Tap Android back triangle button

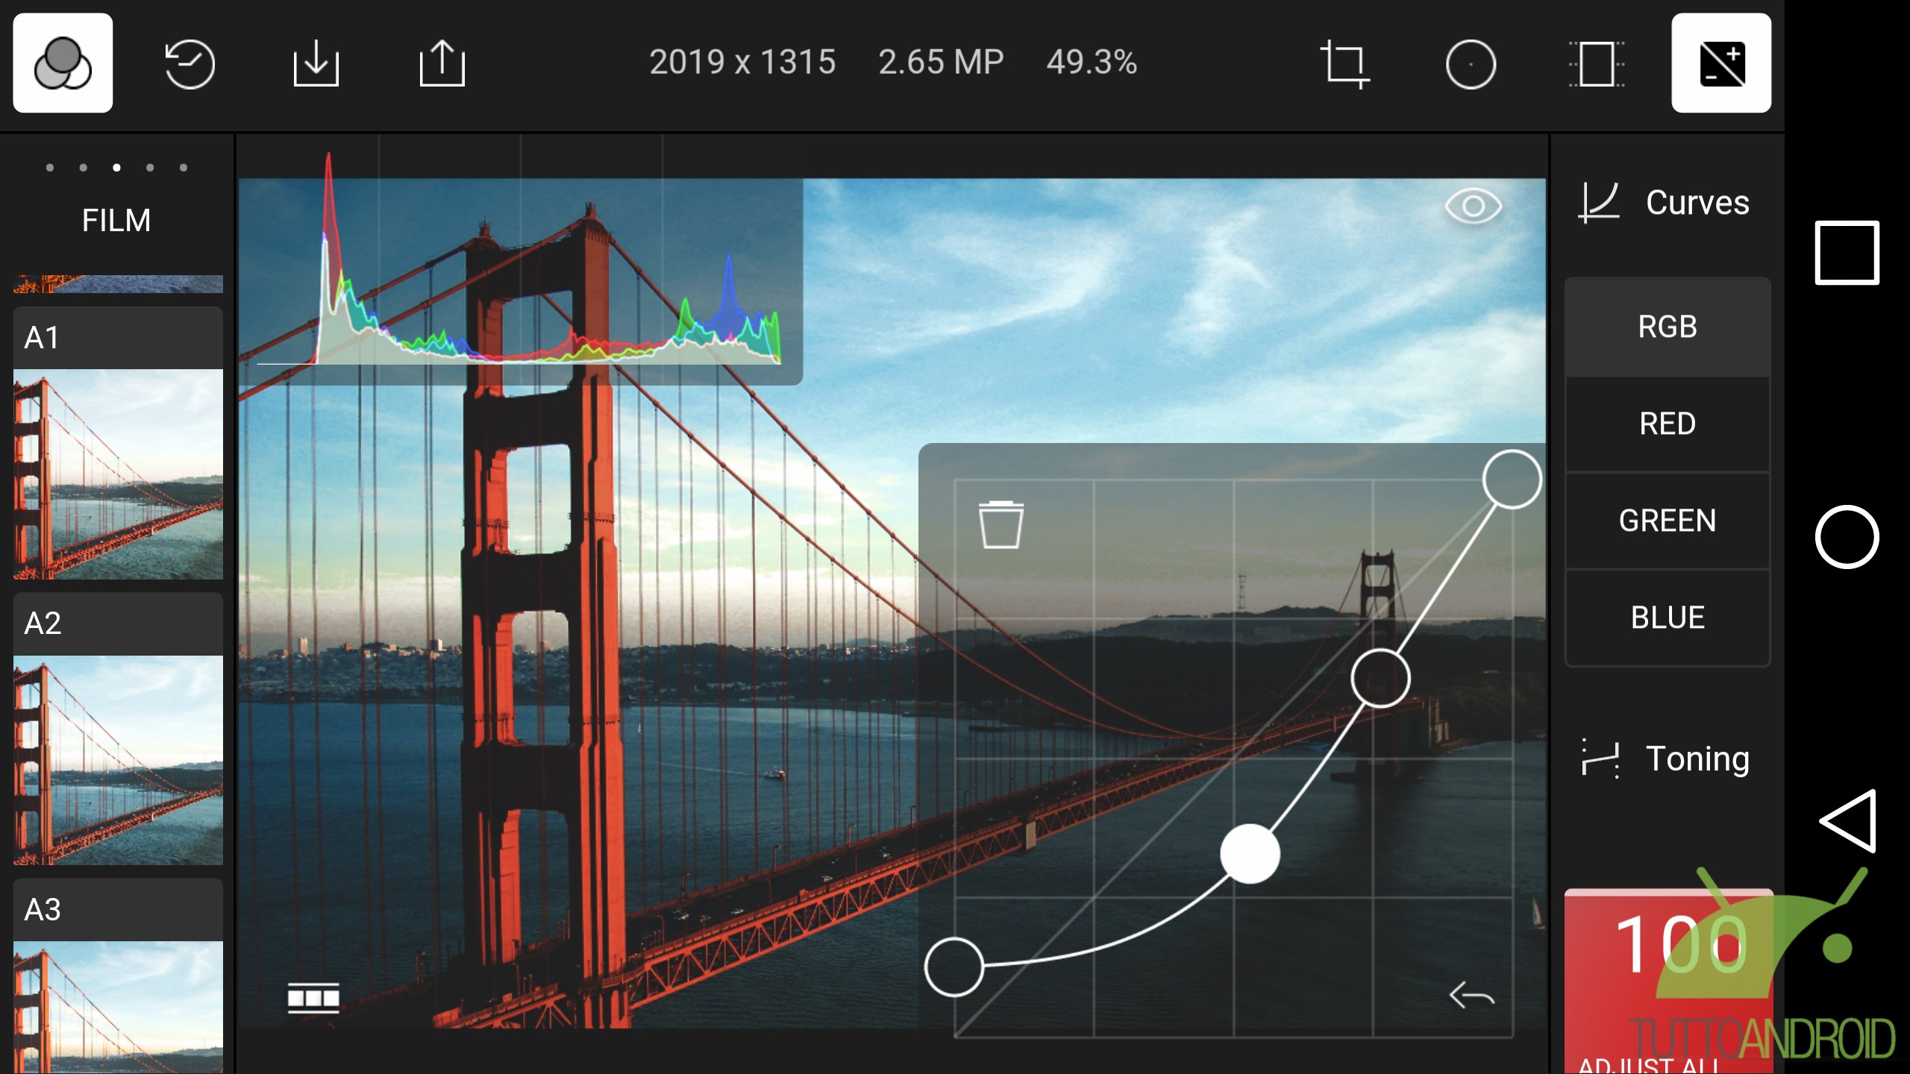[1848, 821]
